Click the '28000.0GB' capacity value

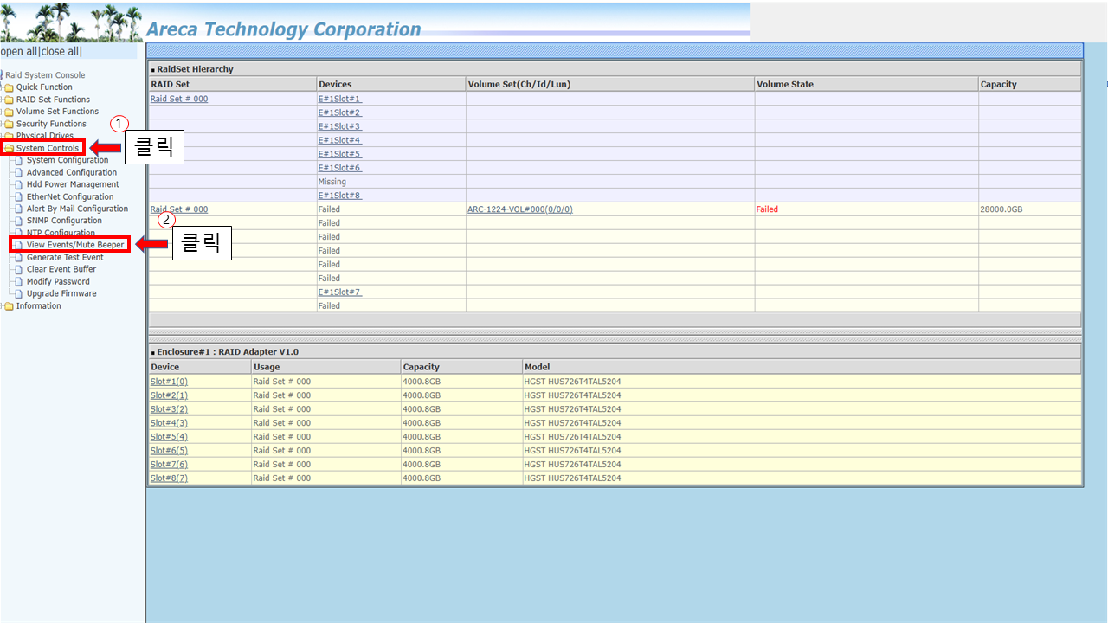point(1002,209)
